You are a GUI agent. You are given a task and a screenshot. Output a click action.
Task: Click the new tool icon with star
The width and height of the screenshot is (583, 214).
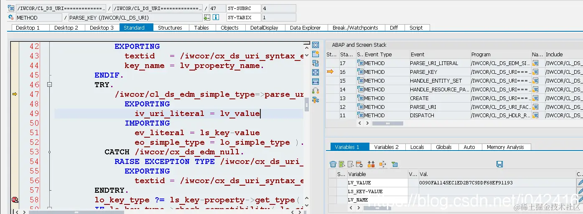pyautogui.click(x=316, y=54)
